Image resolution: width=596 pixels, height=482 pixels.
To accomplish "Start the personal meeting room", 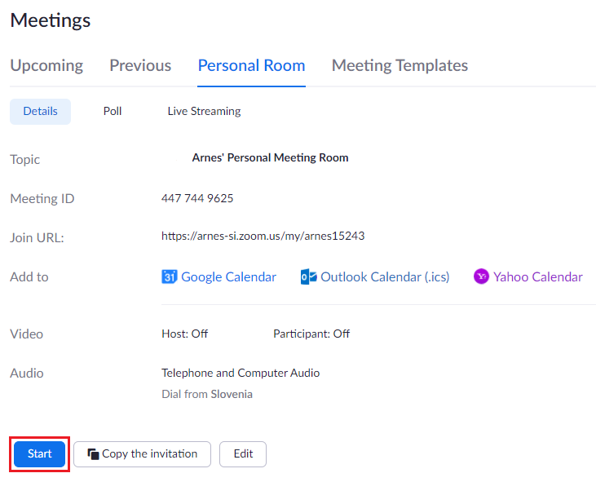I will pyautogui.click(x=39, y=454).
